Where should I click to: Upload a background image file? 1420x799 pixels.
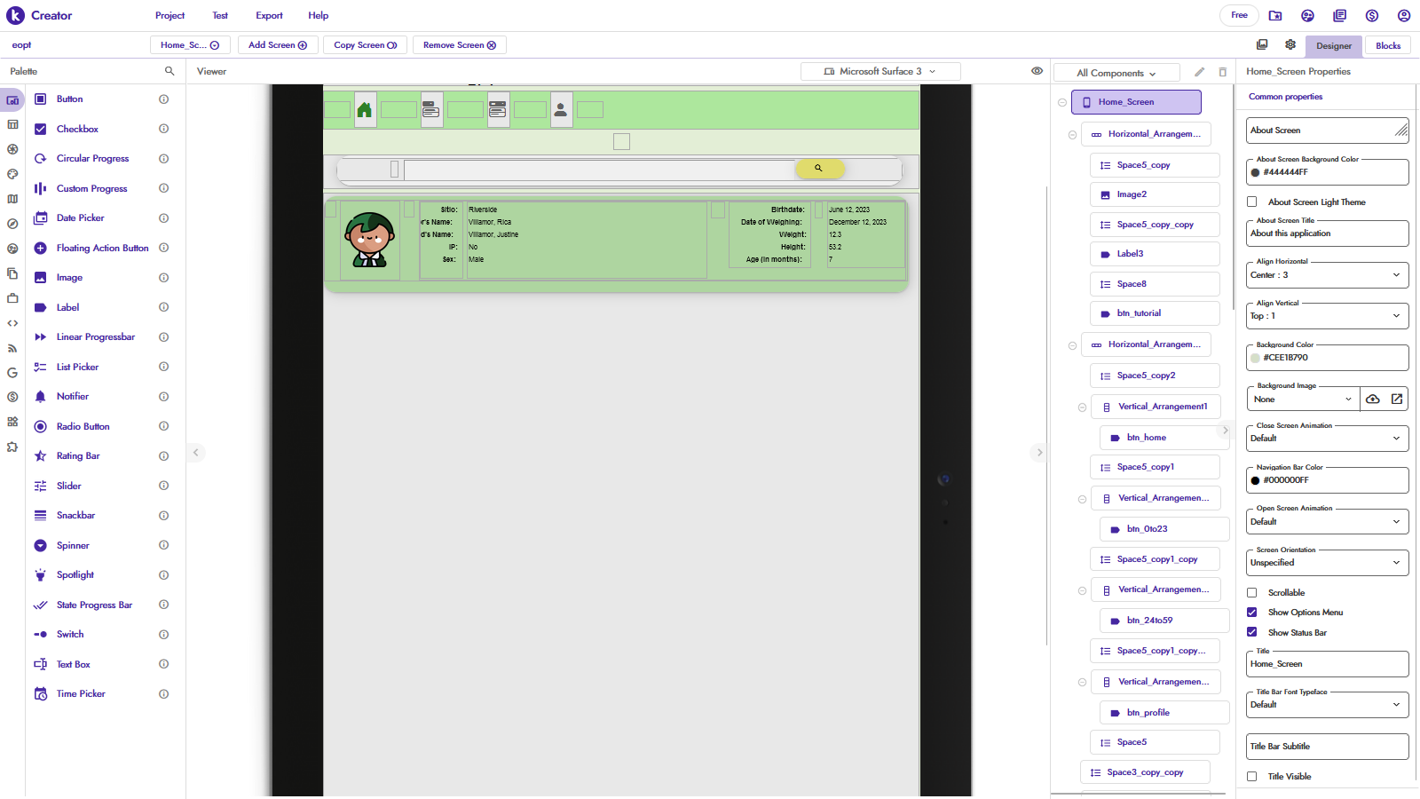(x=1372, y=399)
